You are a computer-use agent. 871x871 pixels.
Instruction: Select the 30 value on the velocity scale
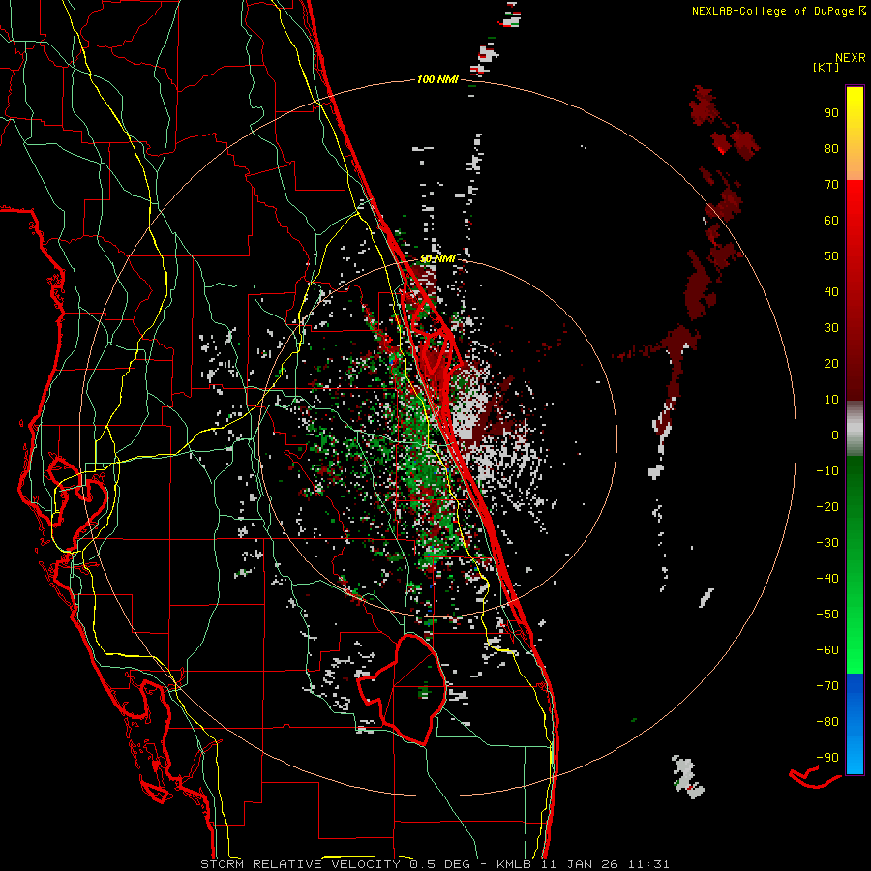click(831, 328)
